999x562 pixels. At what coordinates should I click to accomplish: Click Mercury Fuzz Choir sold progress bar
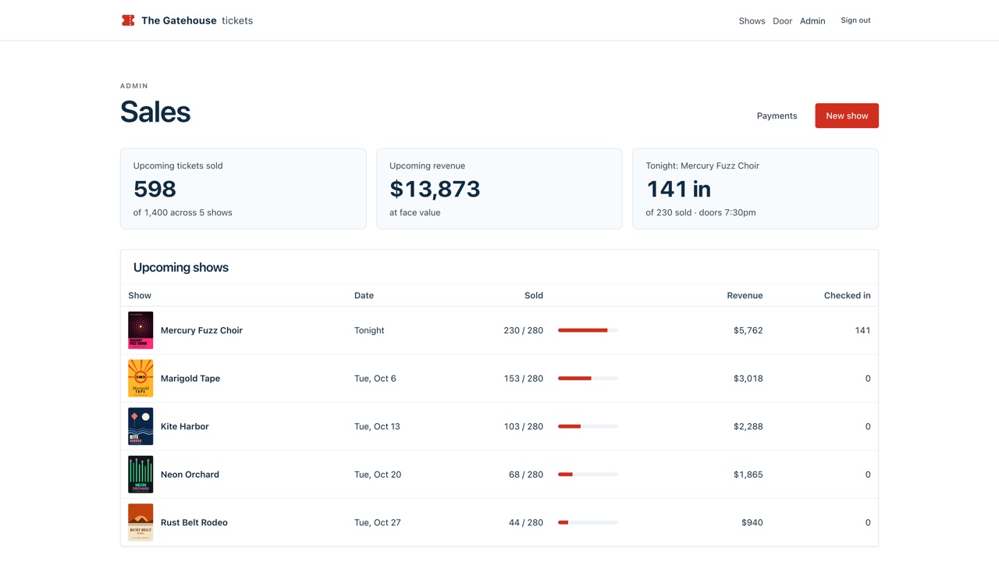[x=588, y=330]
